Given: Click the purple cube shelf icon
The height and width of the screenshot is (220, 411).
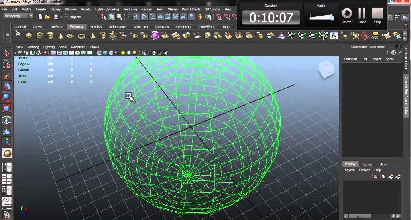Looking at the screenshot, I should [155, 36].
